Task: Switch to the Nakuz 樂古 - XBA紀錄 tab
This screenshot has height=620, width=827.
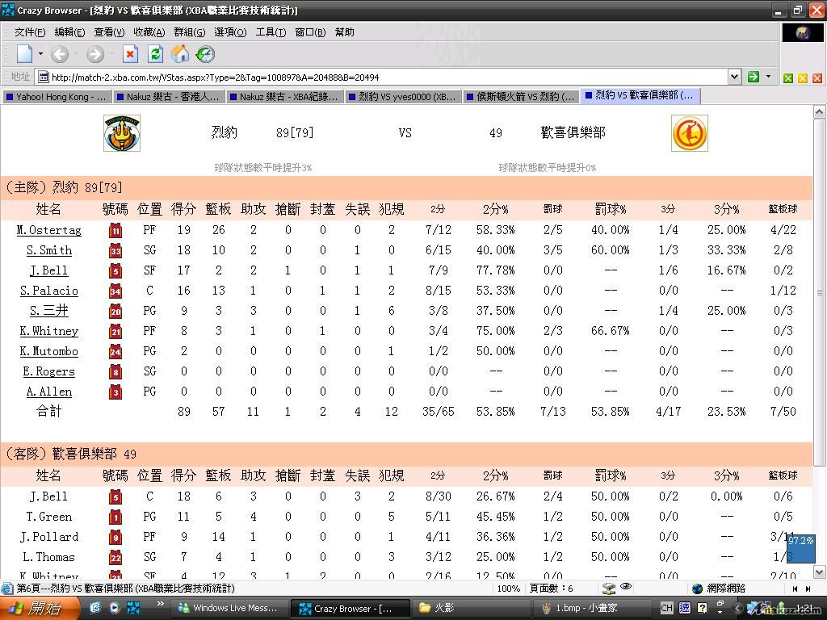Action: [285, 97]
